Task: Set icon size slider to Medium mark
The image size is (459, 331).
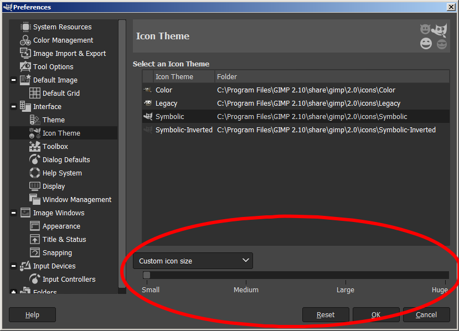Action: pyautogui.click(x=246, y=275)
